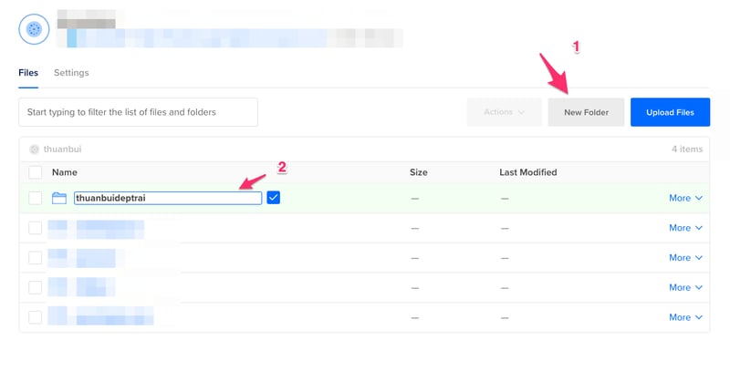Open More menu on the second row
The width and height of the screenshot is (730, 392).
(685, 228)
